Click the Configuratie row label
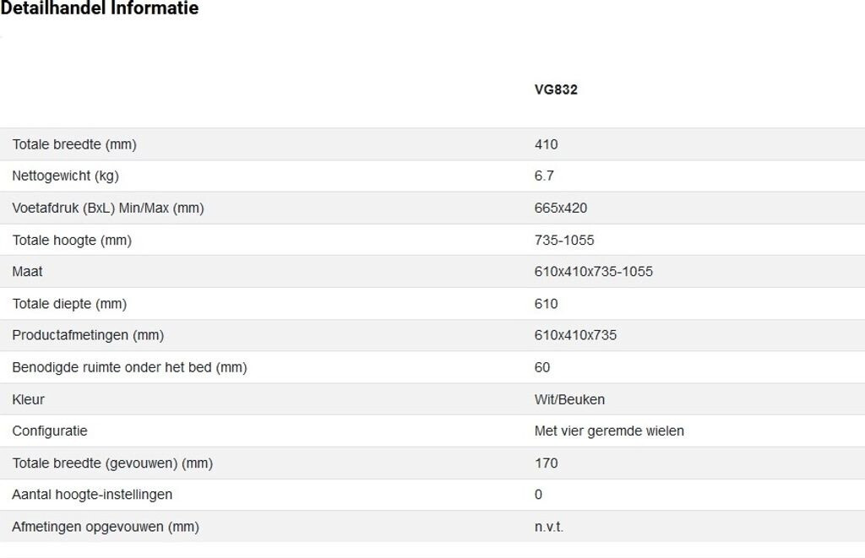The image size is (865, 558). [x=50, y=431]
